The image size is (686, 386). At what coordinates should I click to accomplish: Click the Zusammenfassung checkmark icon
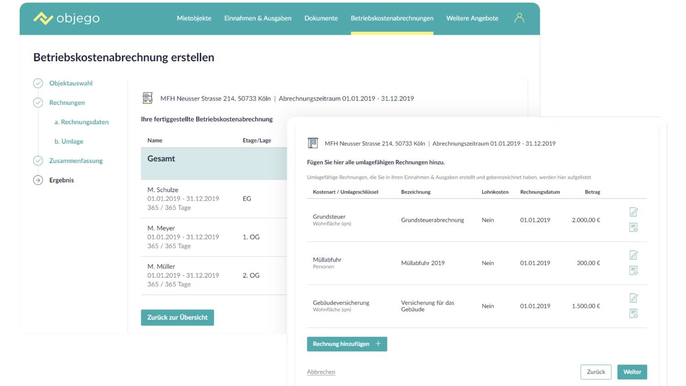click(x=38, y=161)
